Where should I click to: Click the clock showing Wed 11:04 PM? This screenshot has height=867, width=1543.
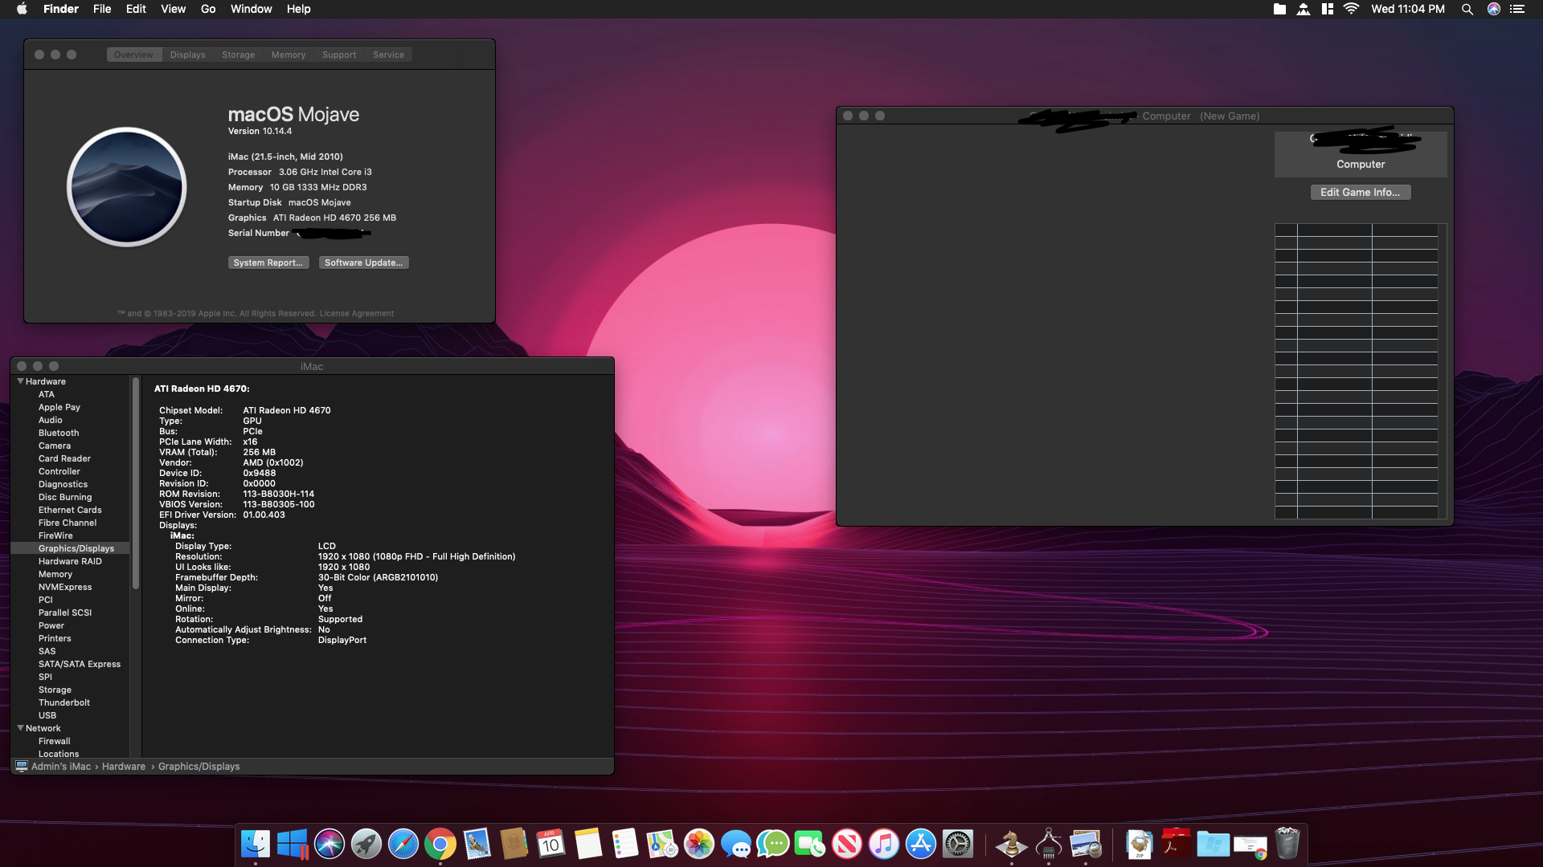(x=1407, y=9)
